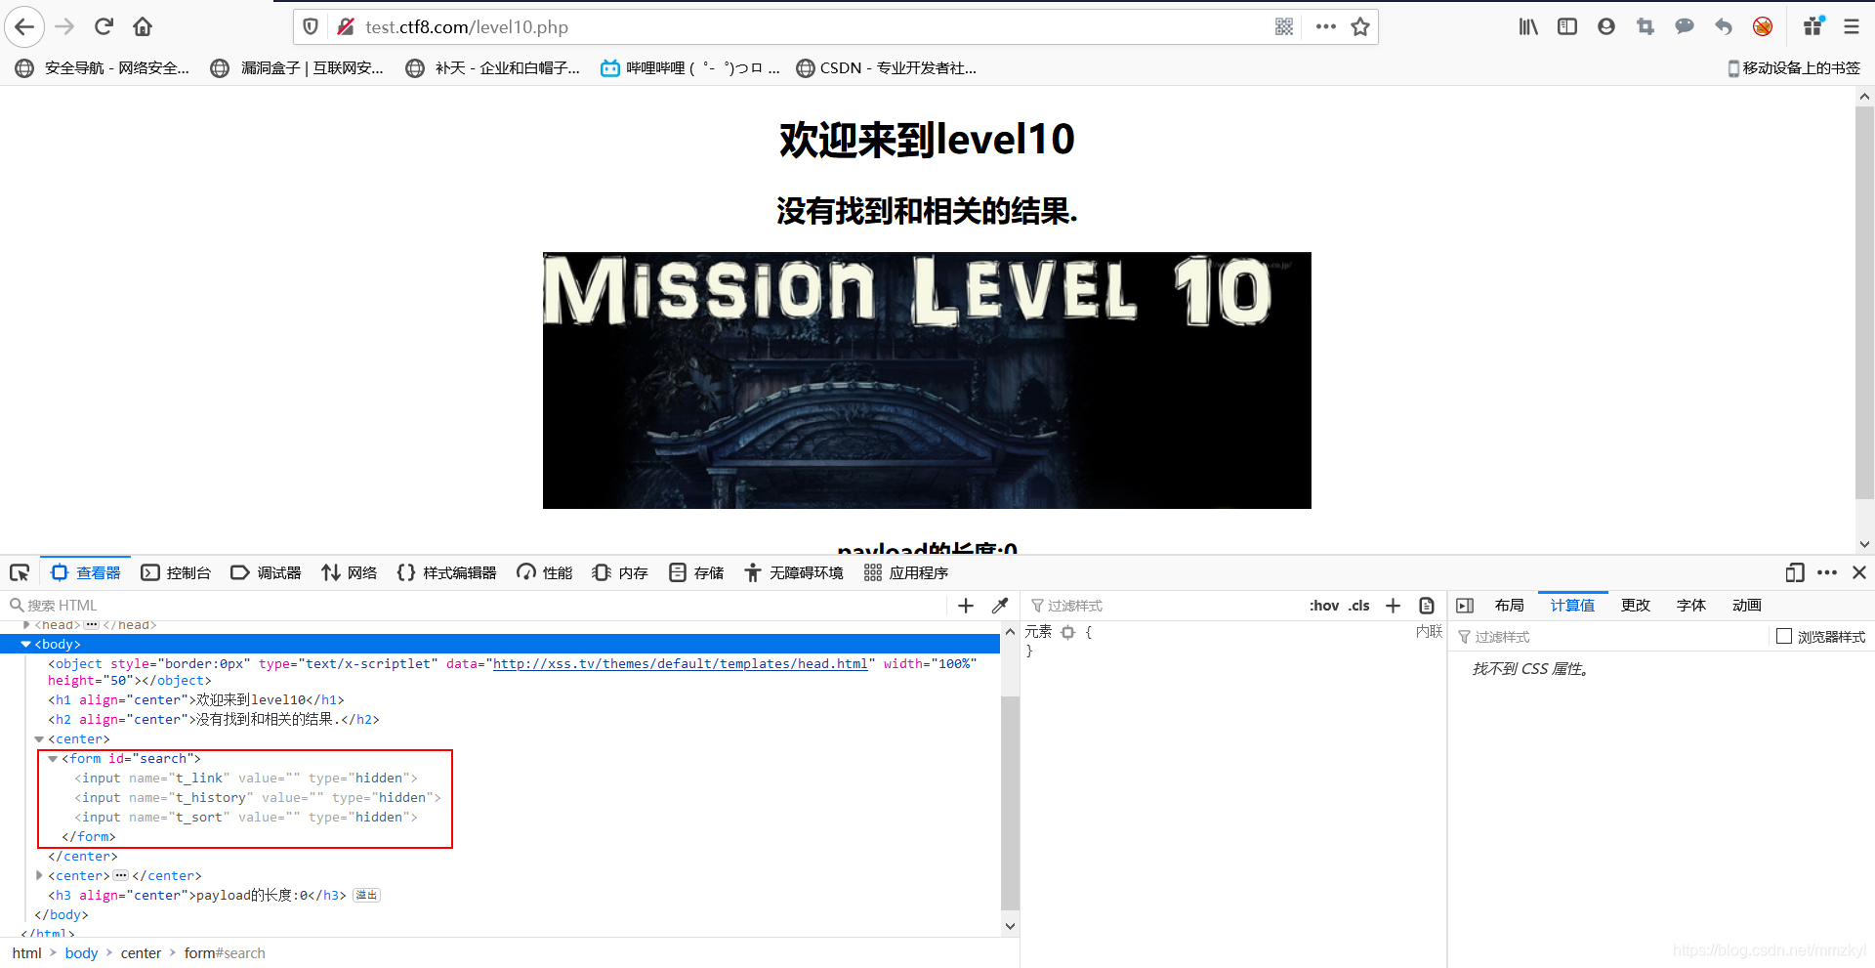Image resolution: width=1875 pixels, height=968 pixels.
Task: Add a new node in inspector
Action: 966,606
